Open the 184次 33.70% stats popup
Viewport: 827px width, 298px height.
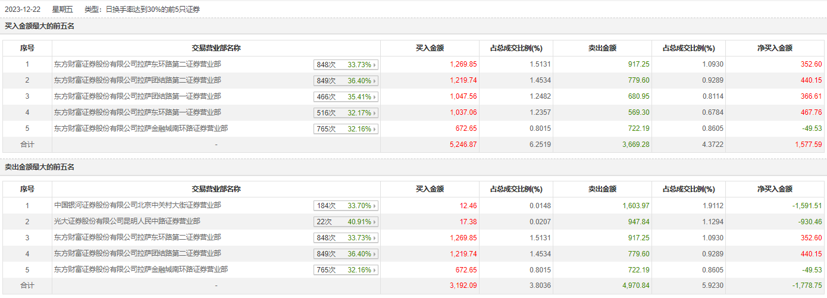point(346,206)
